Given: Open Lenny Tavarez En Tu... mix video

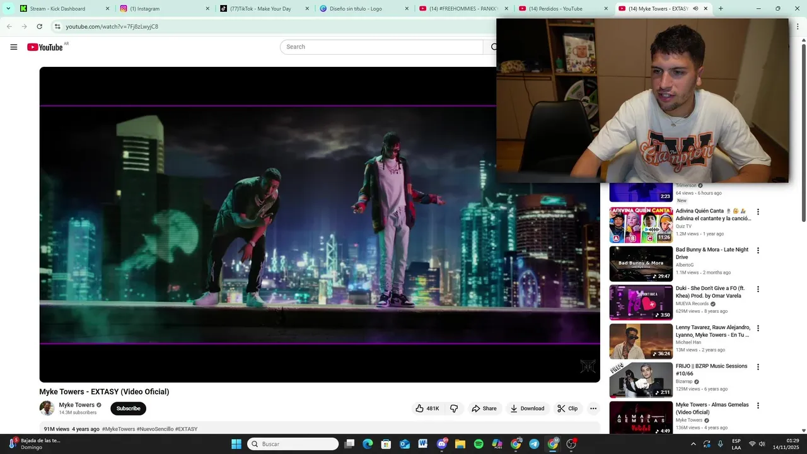Looking at the screenshot, I should click(713, 331).
